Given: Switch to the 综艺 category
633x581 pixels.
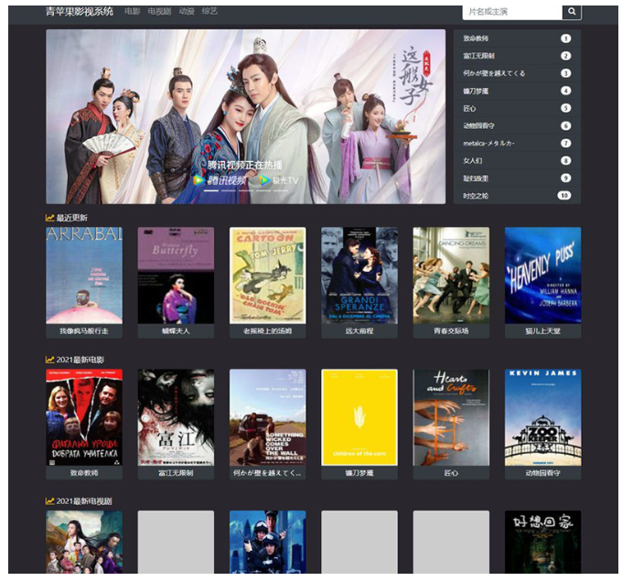Looking at the screenshot, I should coord(210,12).
